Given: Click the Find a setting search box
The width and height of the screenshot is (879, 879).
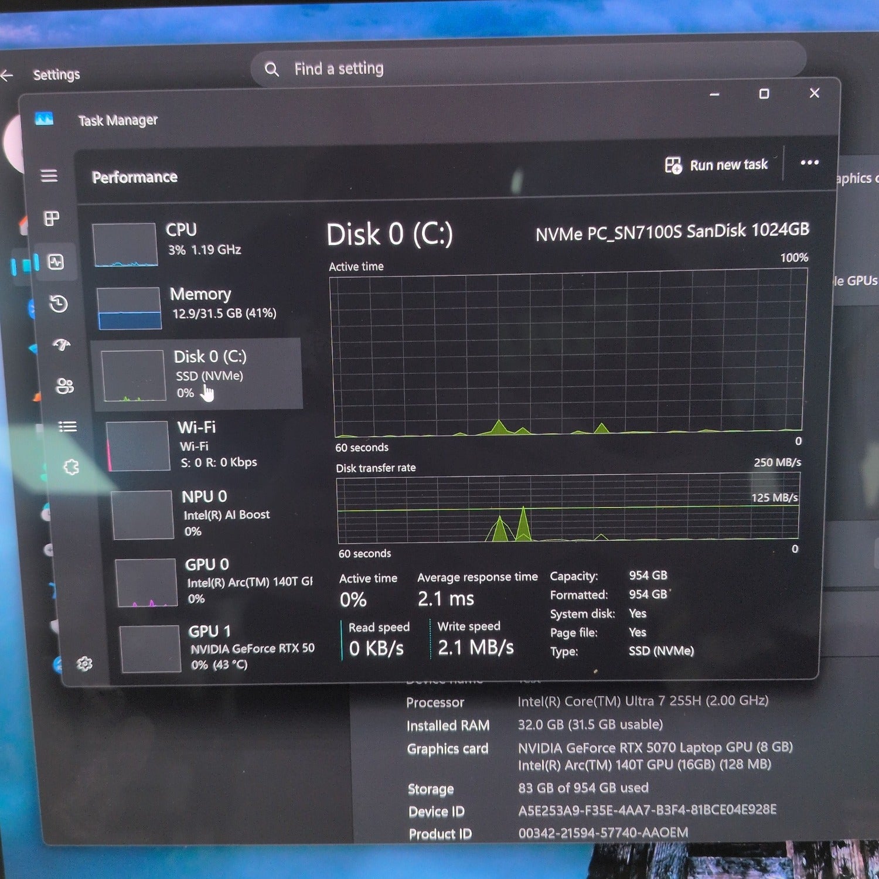Looking at the screenshot, I should click(x=529, y=69).
